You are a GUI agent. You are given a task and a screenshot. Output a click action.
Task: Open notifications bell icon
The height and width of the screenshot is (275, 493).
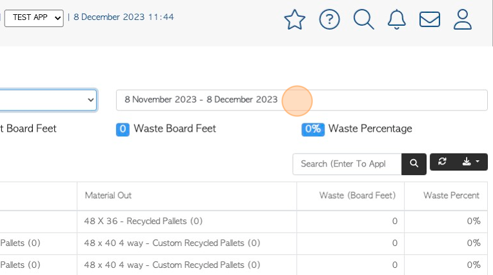click(x=396, y=19)
